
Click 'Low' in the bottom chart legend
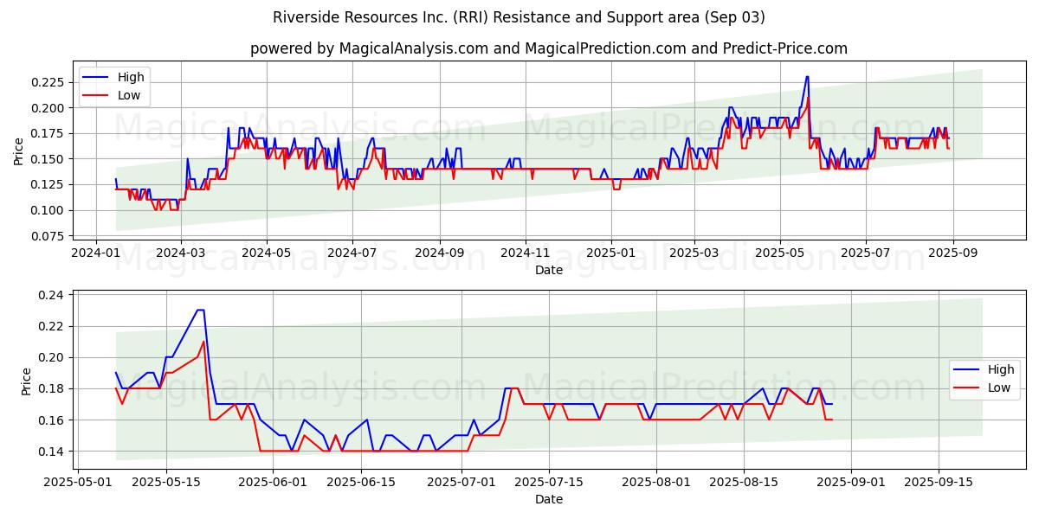(999, 388)
